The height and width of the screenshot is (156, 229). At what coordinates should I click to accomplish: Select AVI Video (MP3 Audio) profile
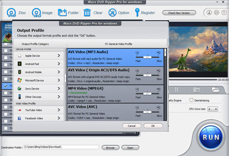click(115, 58)
